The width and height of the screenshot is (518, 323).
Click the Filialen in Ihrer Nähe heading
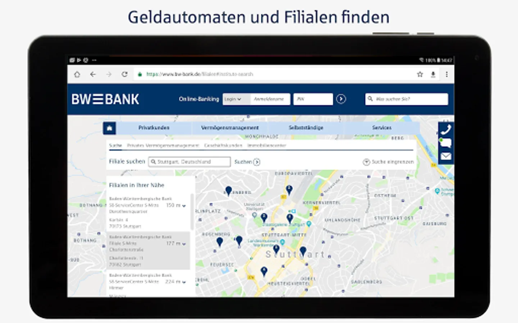tap(137, 185)
